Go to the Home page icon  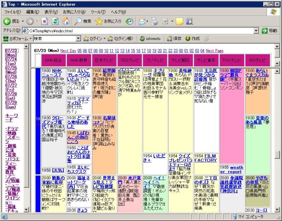point(65,21)
